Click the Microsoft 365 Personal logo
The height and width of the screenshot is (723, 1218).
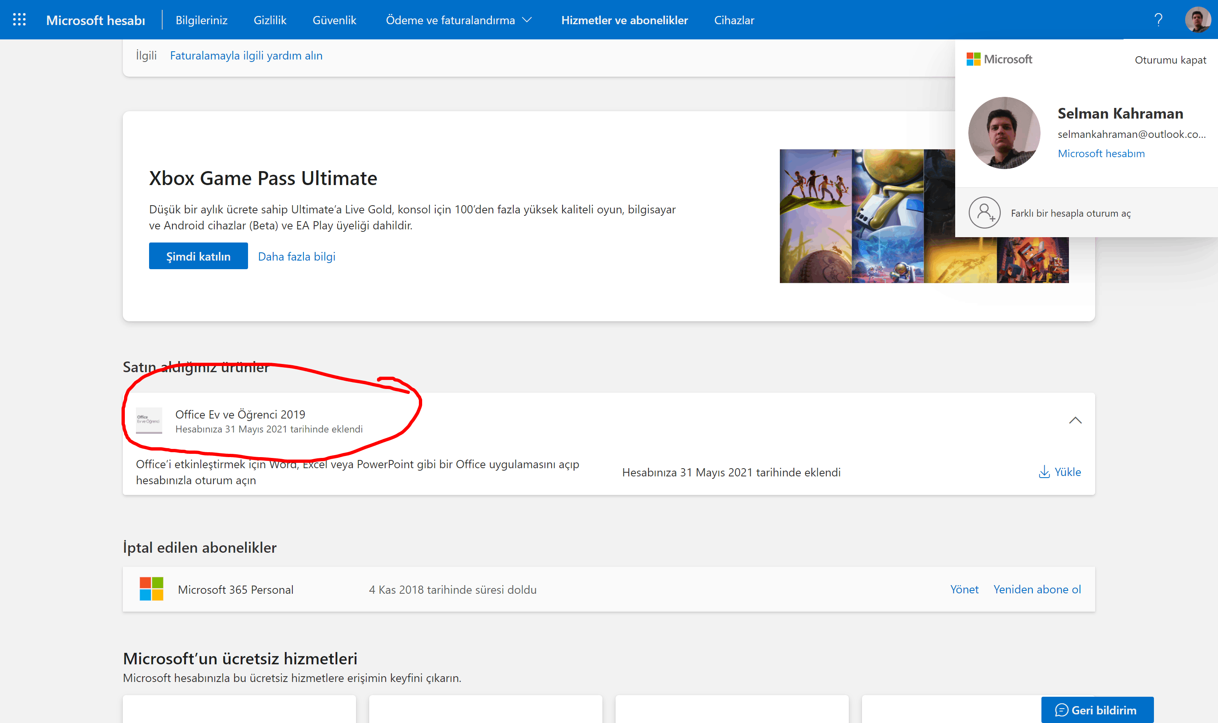(151, 589)
